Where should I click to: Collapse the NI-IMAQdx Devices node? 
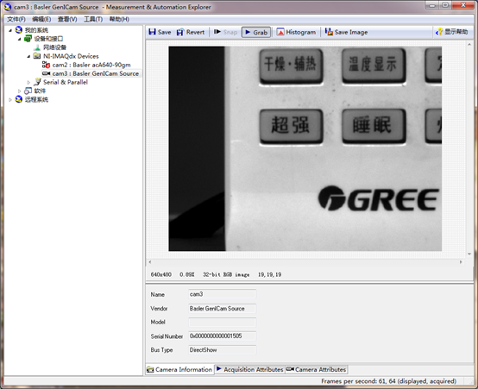point(28,56)
